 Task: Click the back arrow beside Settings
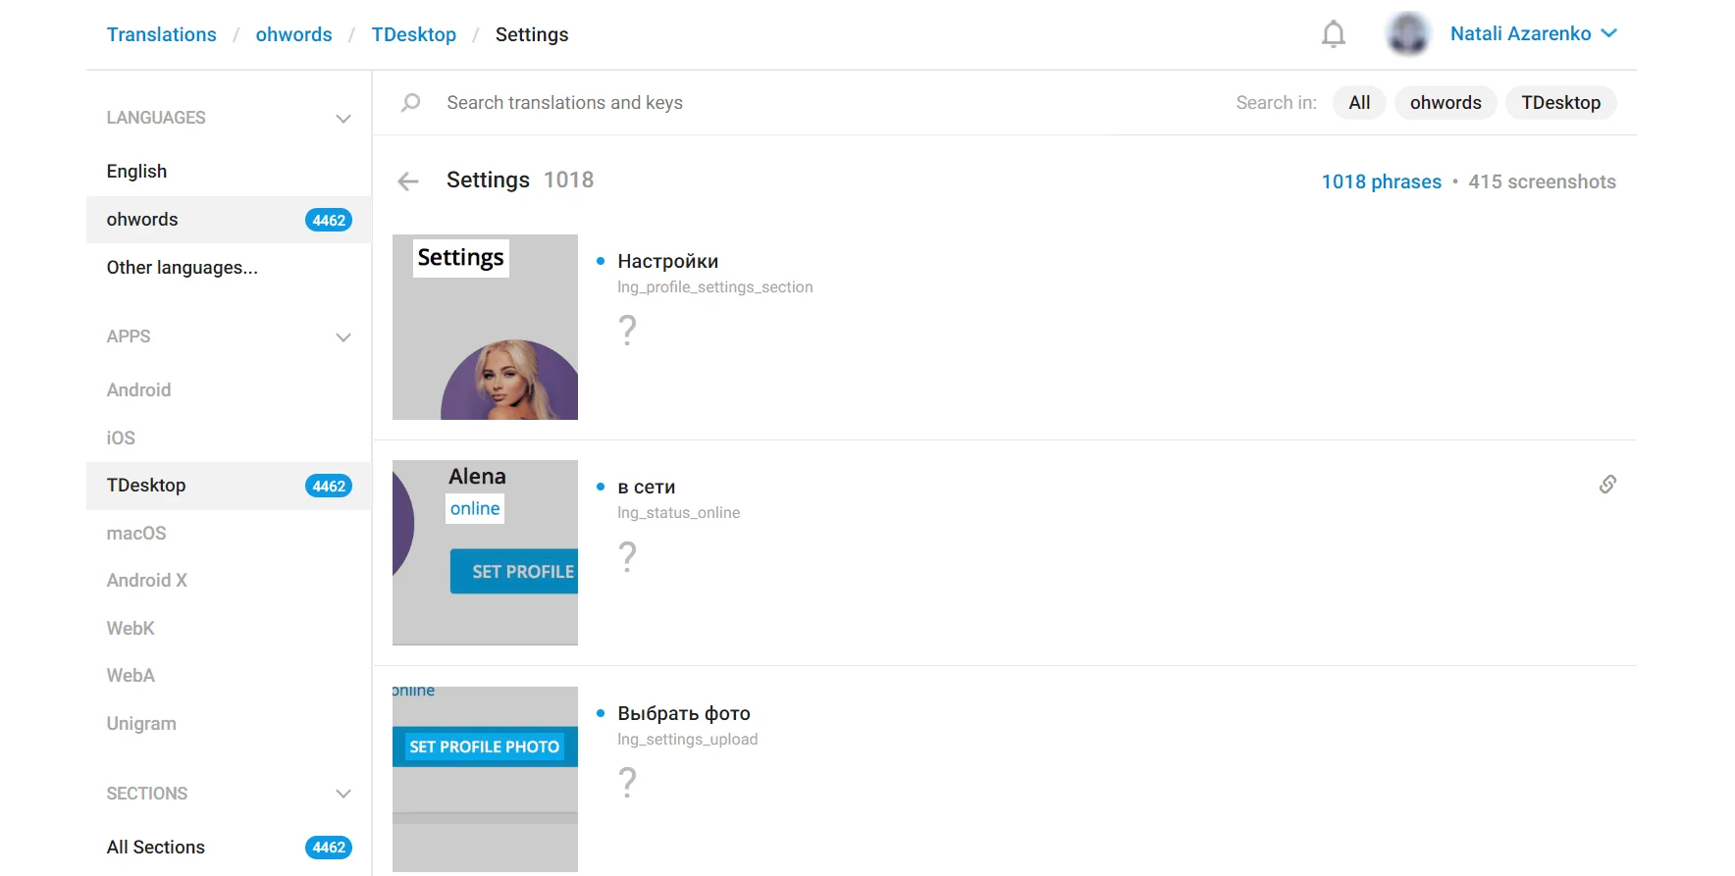[x=408, y=181]
